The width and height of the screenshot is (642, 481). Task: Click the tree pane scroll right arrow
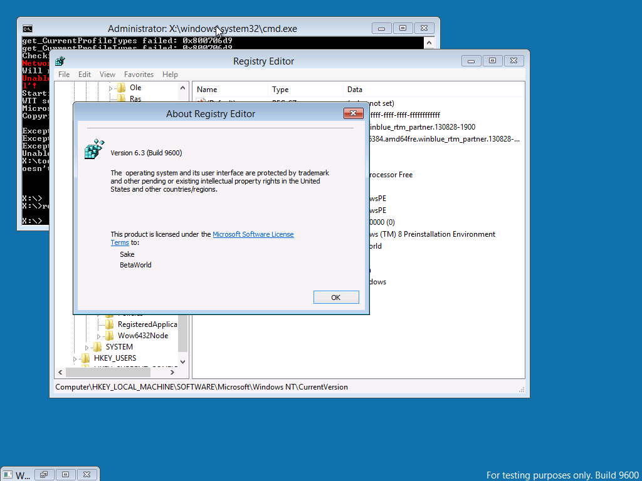point(172,372)
